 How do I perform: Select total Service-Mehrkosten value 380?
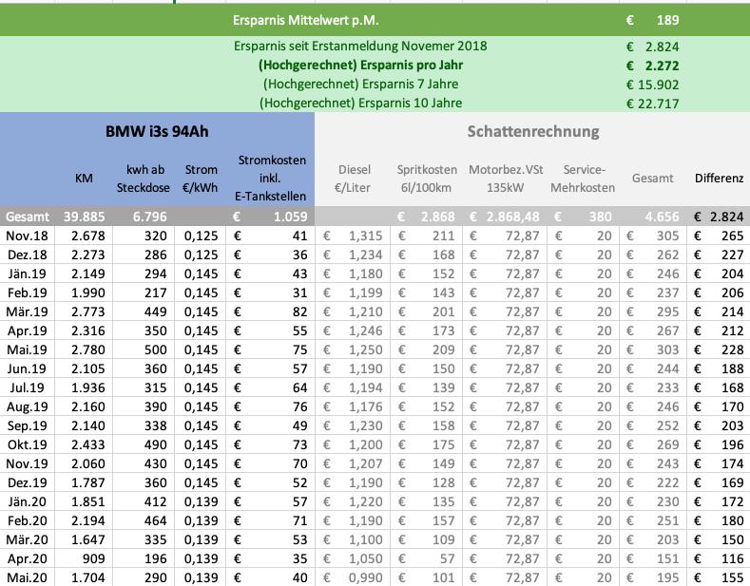pos(600,217)
